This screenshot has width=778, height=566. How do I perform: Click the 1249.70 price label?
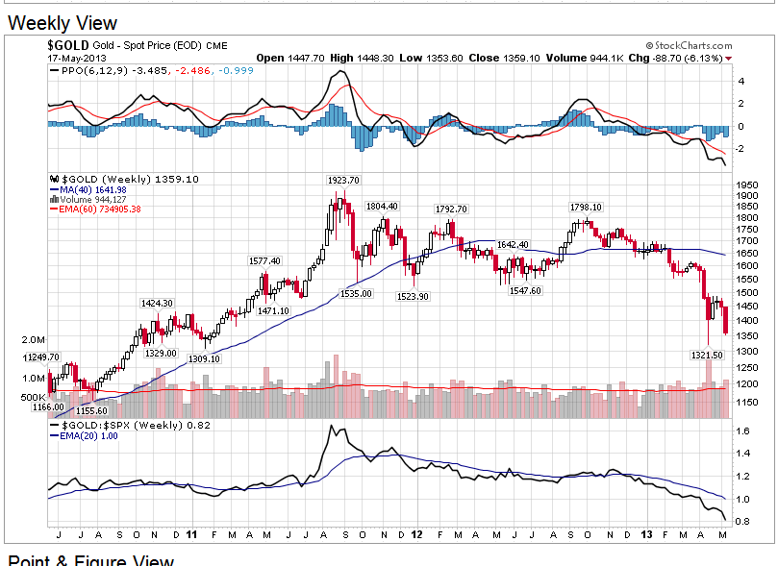point(42,357)
